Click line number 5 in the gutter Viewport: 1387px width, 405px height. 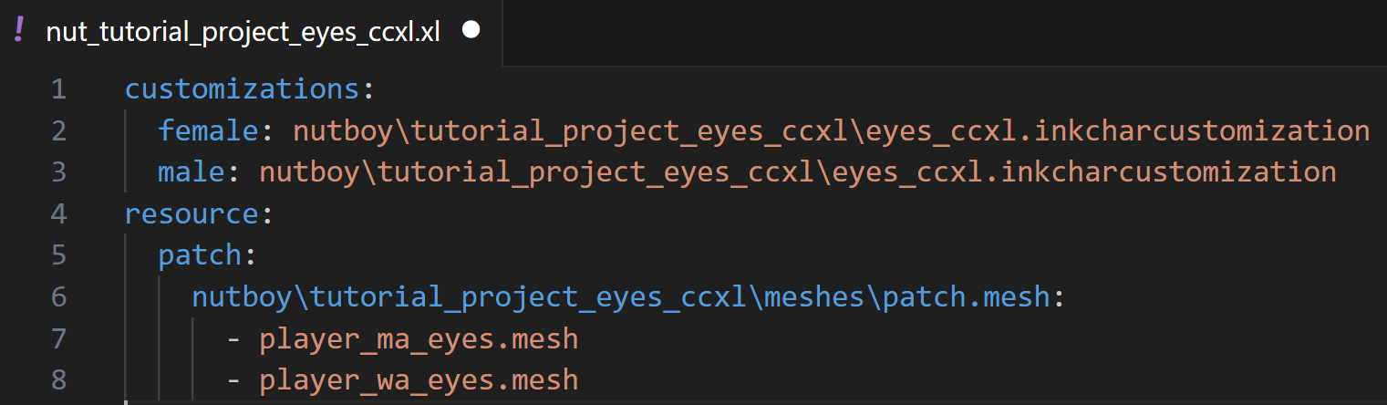pos(58,255)
